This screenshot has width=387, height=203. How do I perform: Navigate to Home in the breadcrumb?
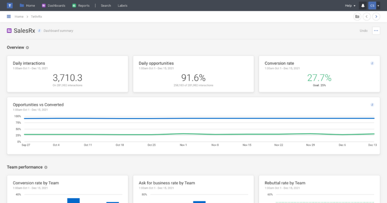19,17
